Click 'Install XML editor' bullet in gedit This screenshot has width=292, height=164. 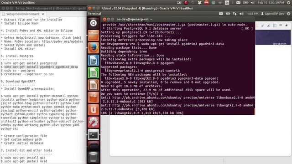18,49
